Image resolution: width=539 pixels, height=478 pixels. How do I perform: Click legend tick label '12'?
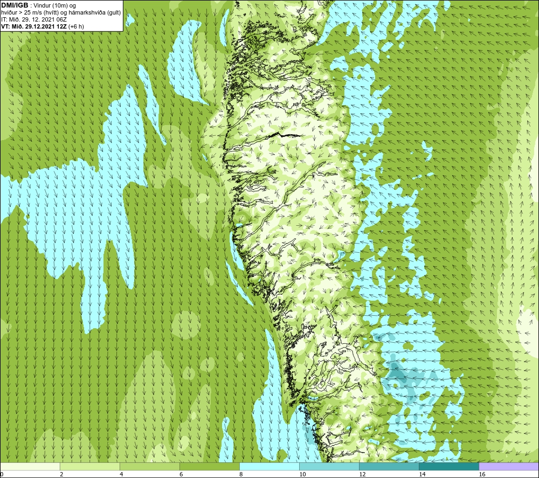(x=362, y=474)
